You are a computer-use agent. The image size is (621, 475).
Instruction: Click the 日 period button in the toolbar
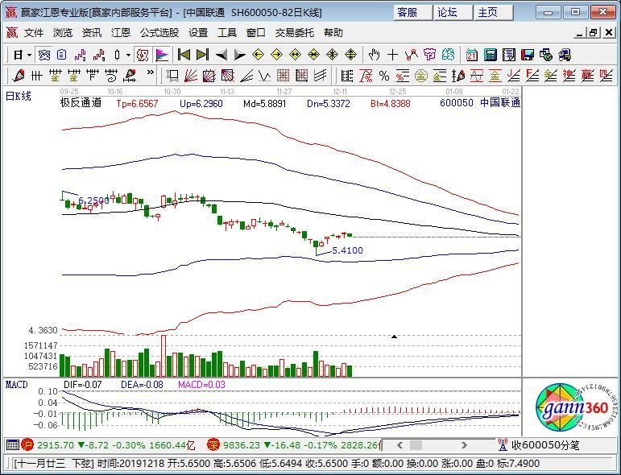(x=18, y=55)
